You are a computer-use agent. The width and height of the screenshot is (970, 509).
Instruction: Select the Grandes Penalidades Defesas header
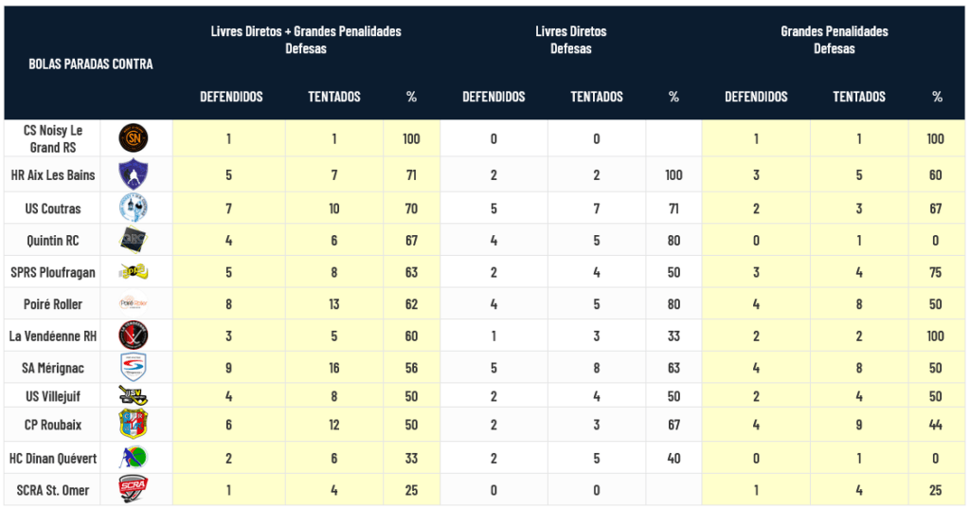[x=834, y=40]
